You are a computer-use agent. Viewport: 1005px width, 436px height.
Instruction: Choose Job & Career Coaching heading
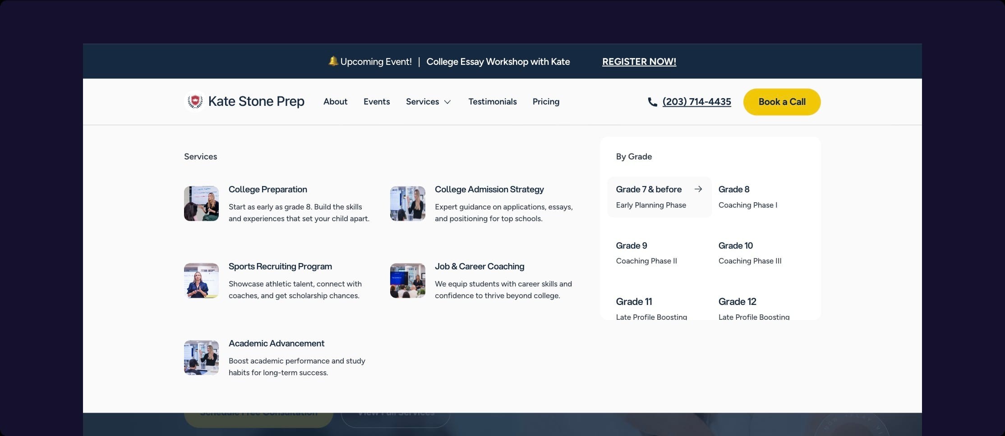point(479,267)
